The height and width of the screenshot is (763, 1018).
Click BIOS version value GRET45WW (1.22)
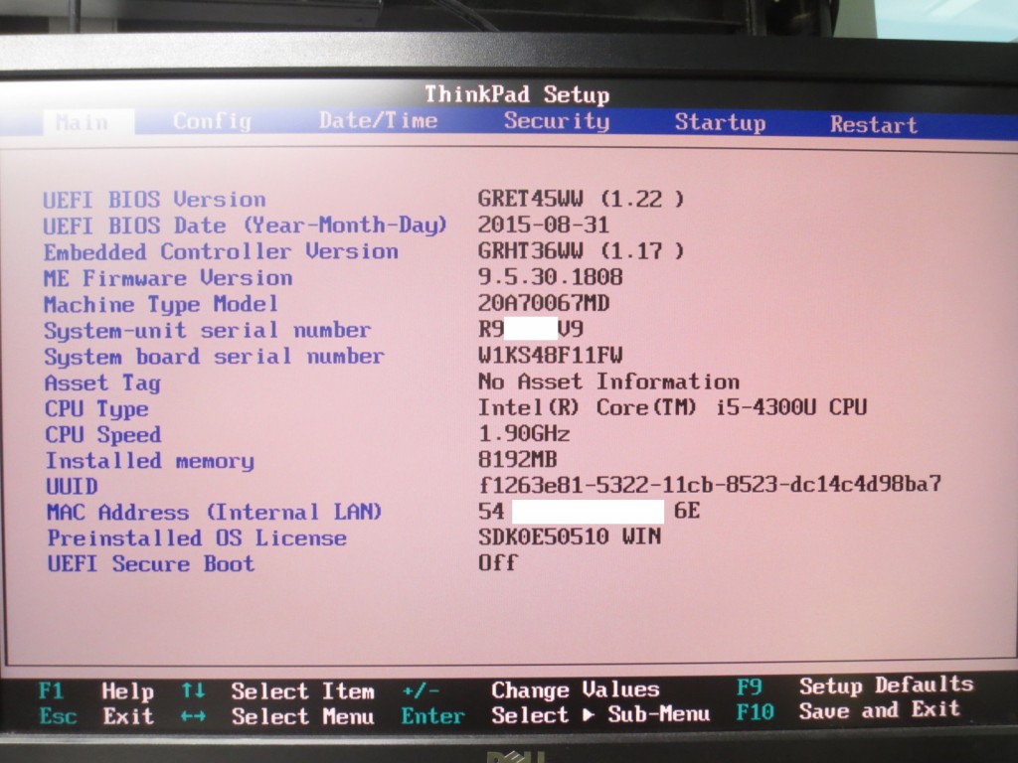581,199
